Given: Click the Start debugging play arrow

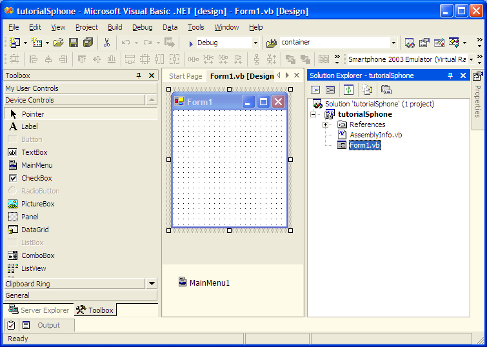Looking at the screenshot, I should pos(191,44).
